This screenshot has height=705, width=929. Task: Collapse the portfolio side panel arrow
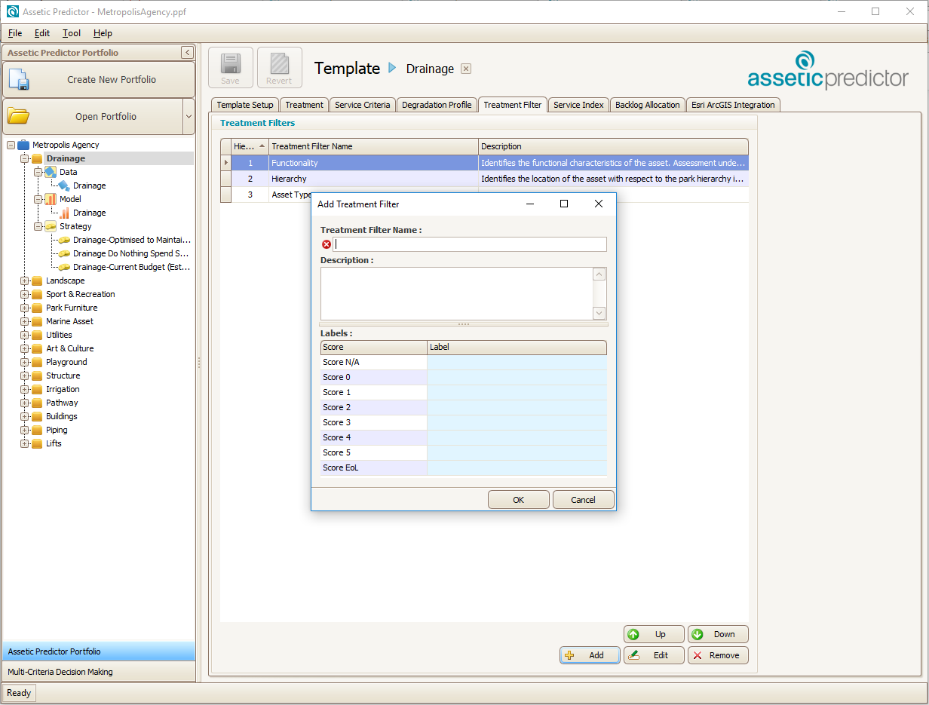(x=187, y=53)
